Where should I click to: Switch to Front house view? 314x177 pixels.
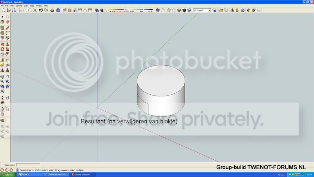click(75, 10)
